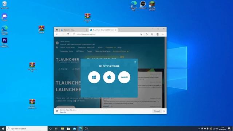Select Minecraft Launcher desktop shortcut
Screen dimensions: 233x131
[x=152, y=6]
